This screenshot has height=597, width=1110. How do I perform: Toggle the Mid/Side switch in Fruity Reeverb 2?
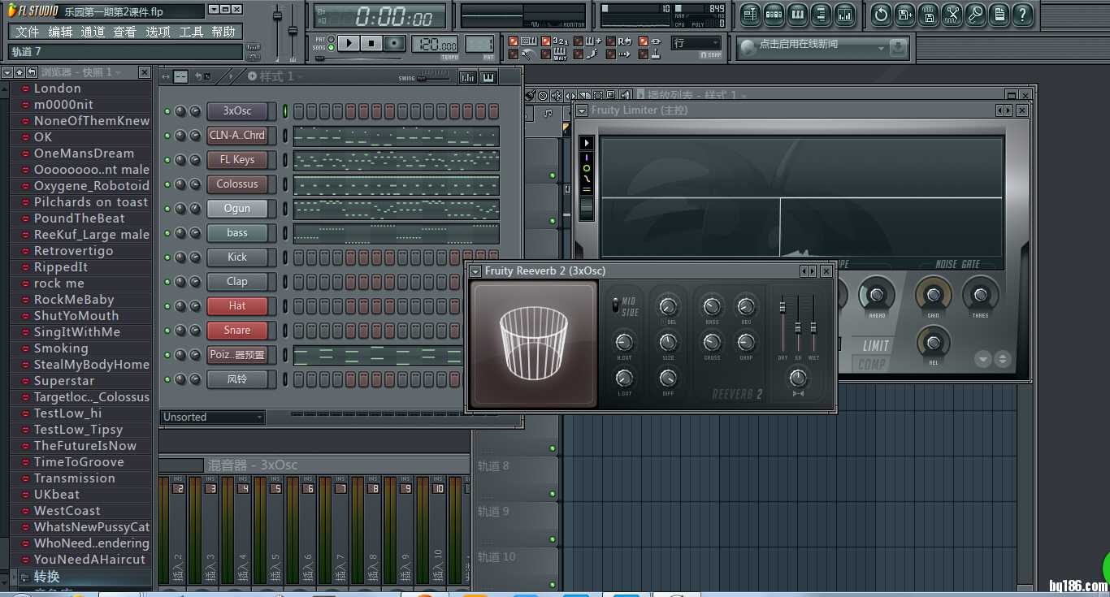(x=615, y=305)
